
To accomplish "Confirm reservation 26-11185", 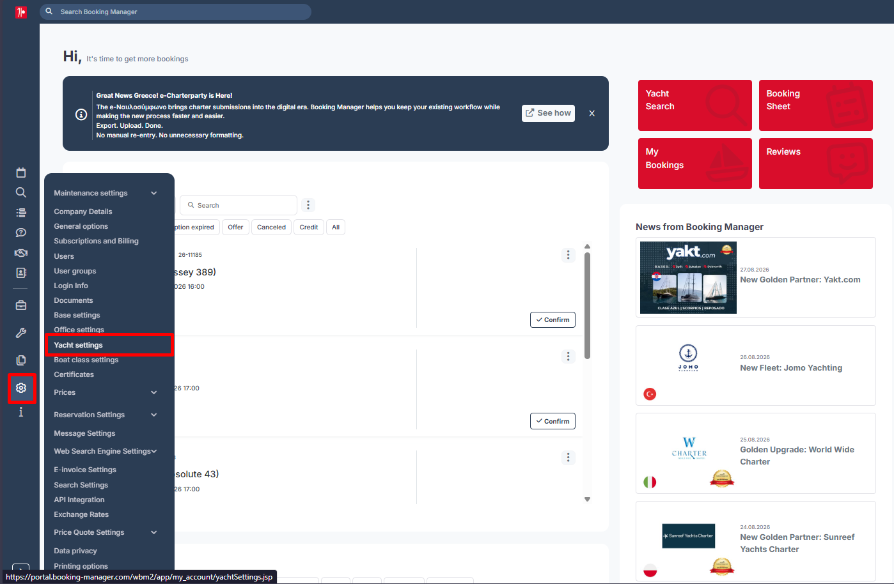I will click(553, 319).
